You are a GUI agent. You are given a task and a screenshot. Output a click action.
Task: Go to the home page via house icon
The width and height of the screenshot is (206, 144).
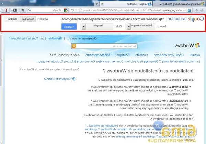pyautogui.click(x=23, y=10)
